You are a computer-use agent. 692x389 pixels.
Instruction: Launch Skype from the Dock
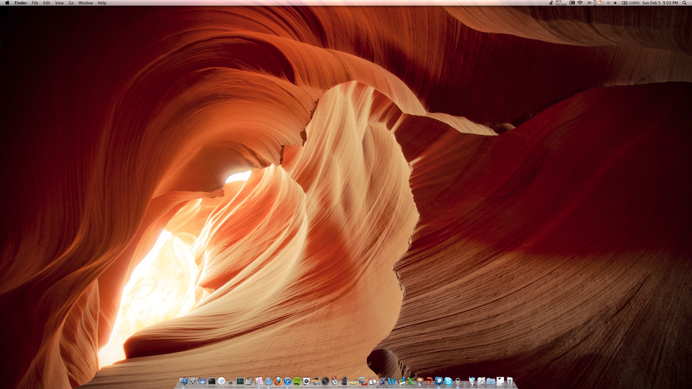click(448, 381)
